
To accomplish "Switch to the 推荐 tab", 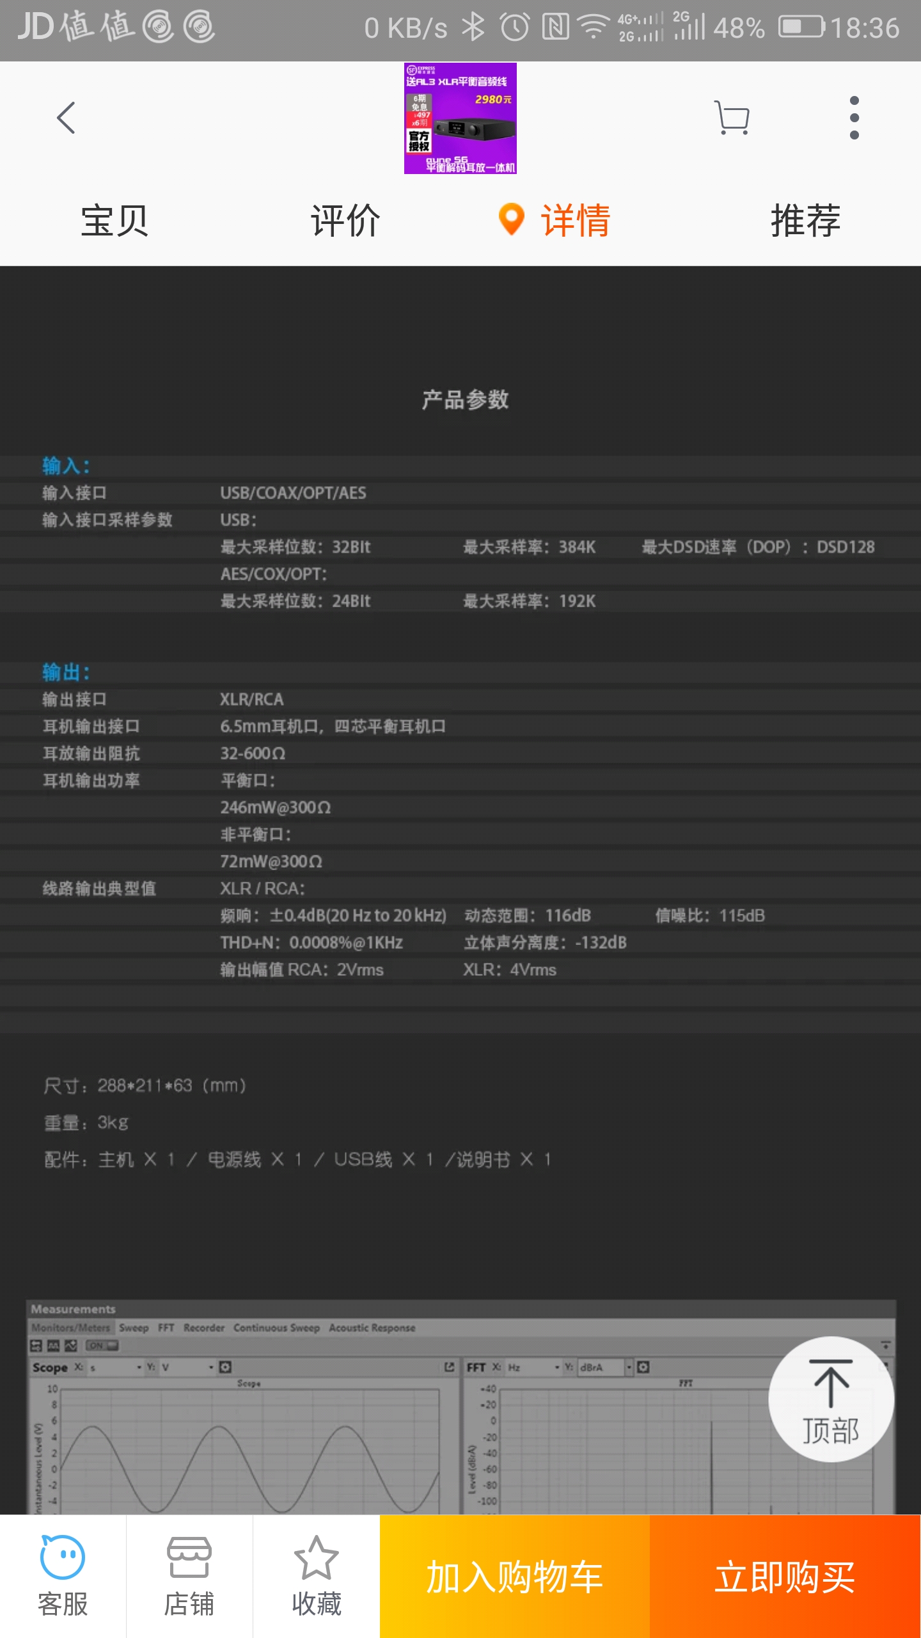I will point(806,221).
